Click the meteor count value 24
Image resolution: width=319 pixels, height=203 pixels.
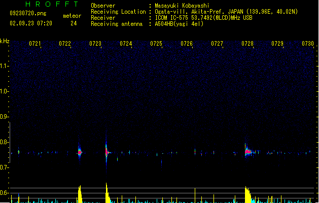pos(74,23)
